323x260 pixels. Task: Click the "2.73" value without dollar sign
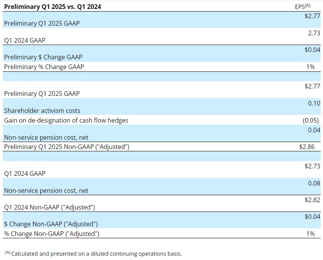pyautogui.click(x=314, y=33)
